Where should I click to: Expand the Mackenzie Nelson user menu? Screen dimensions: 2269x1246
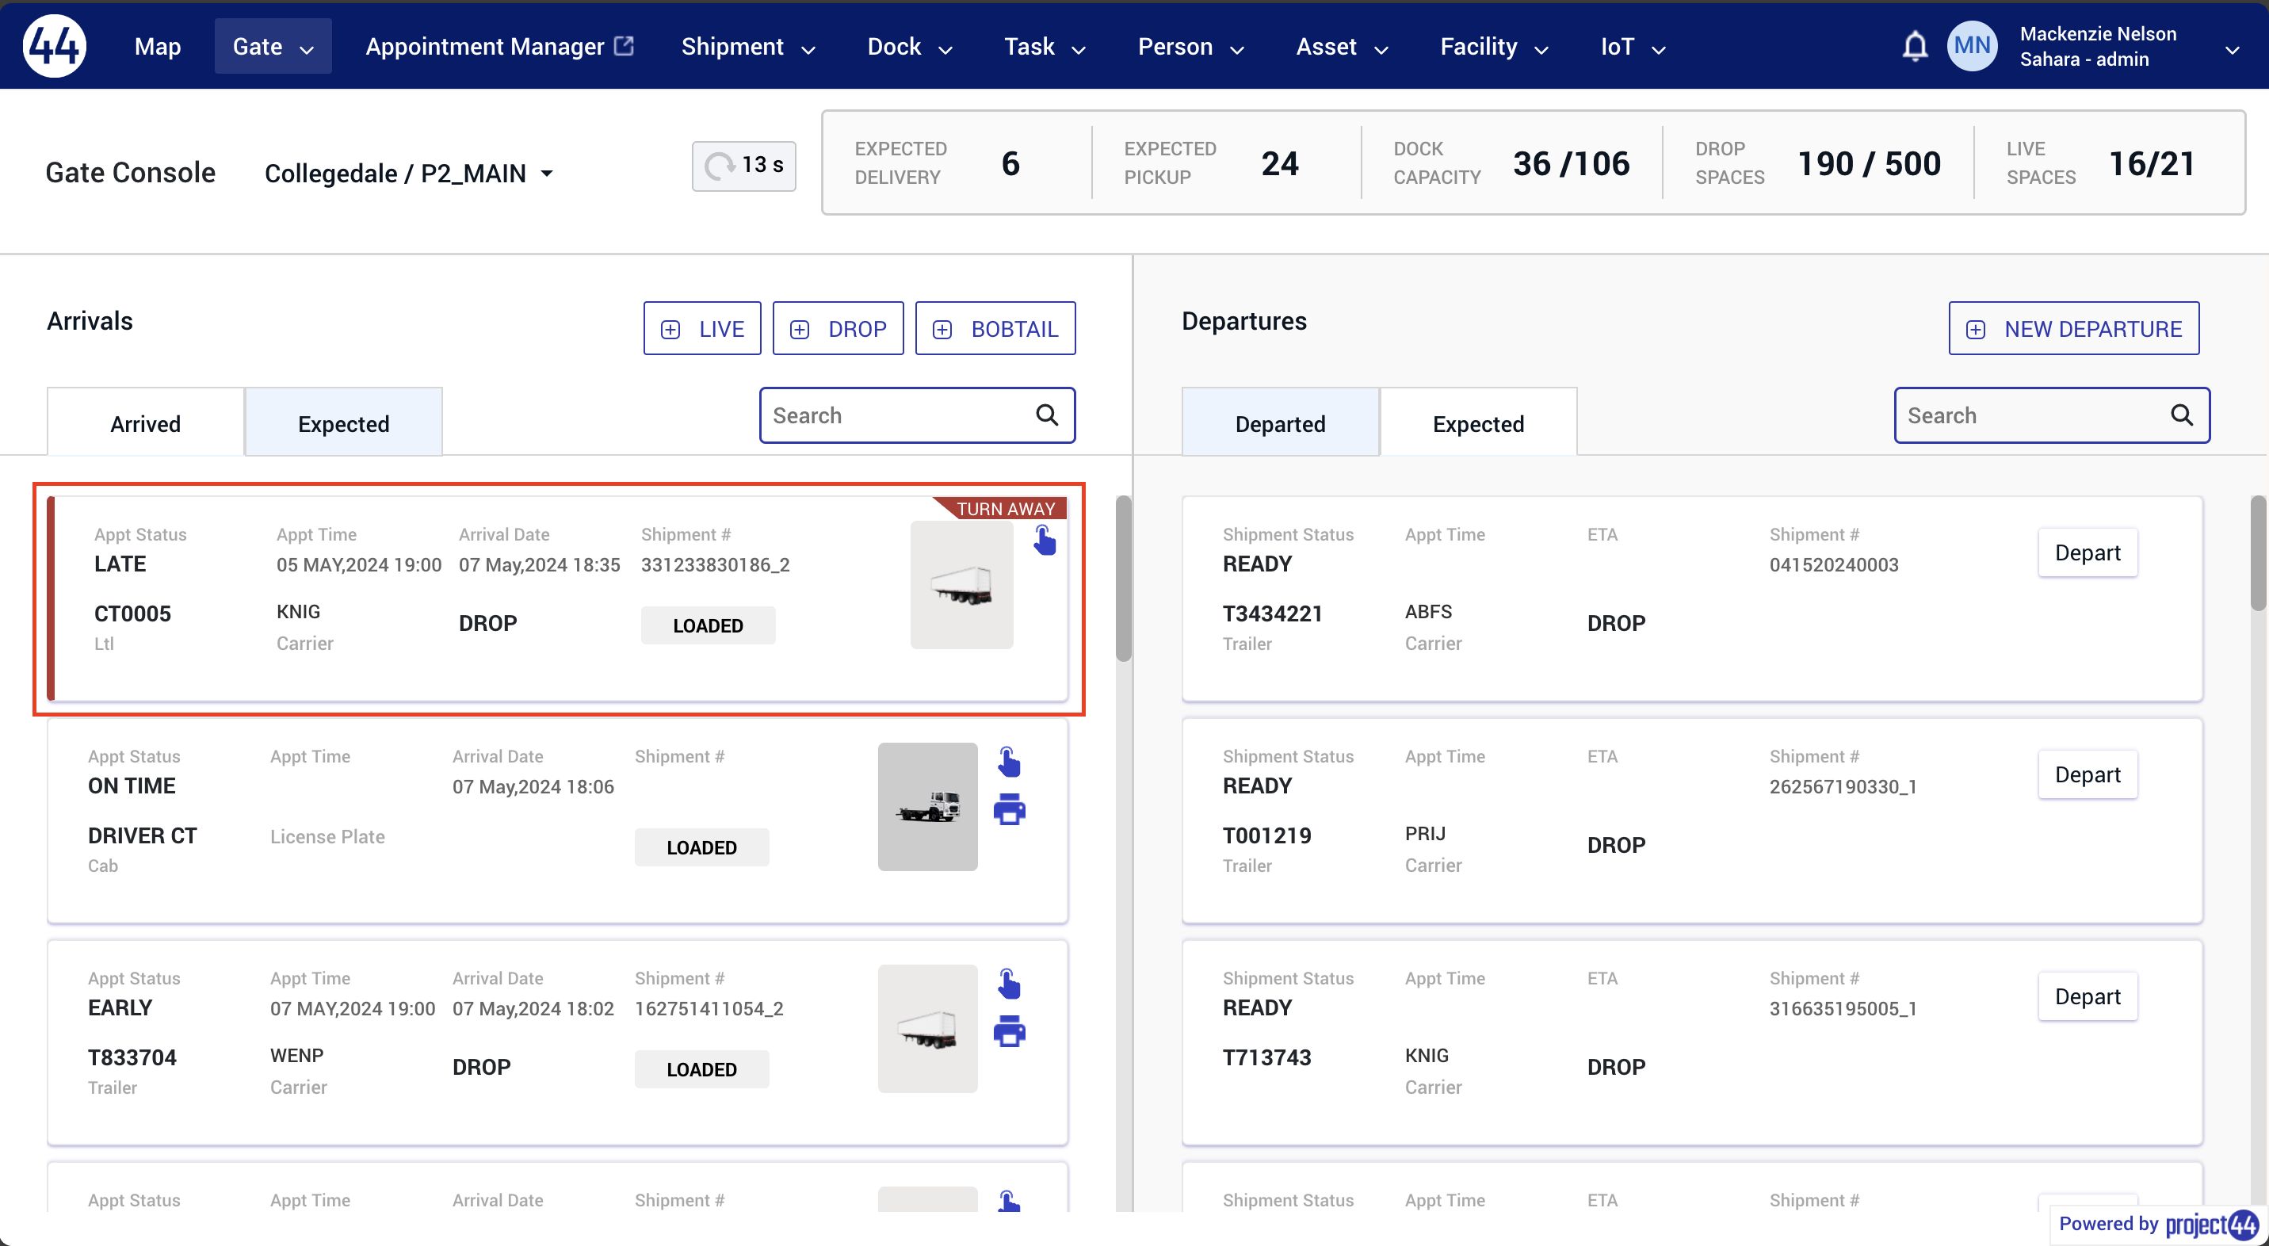(x=2231, y=50)
